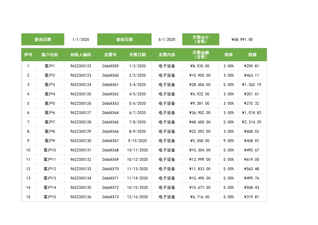The width and height of the screenshot is (318, 225).
Task: Click the second 查询日期 green header cell
Action: [124, 39]
